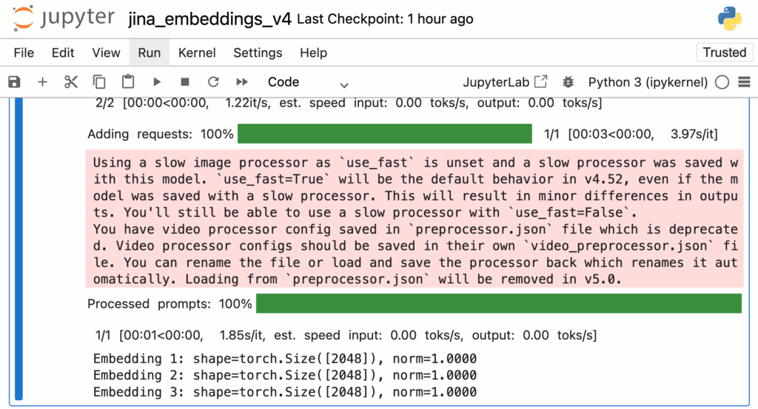Cut selected cell with scissors icon
Image resolution: width=758 pixels, height=409 pixels.
(x=71, y=82)
